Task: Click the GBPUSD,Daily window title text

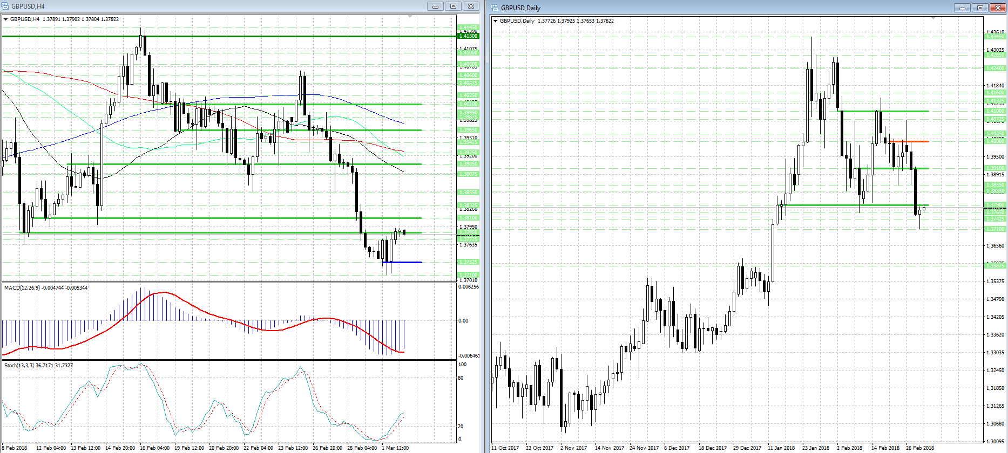Action: 520,8
